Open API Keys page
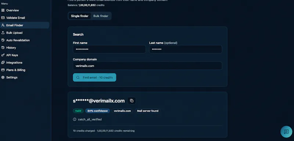The height and width of the screenshot is (141, 294). [12, 55]
